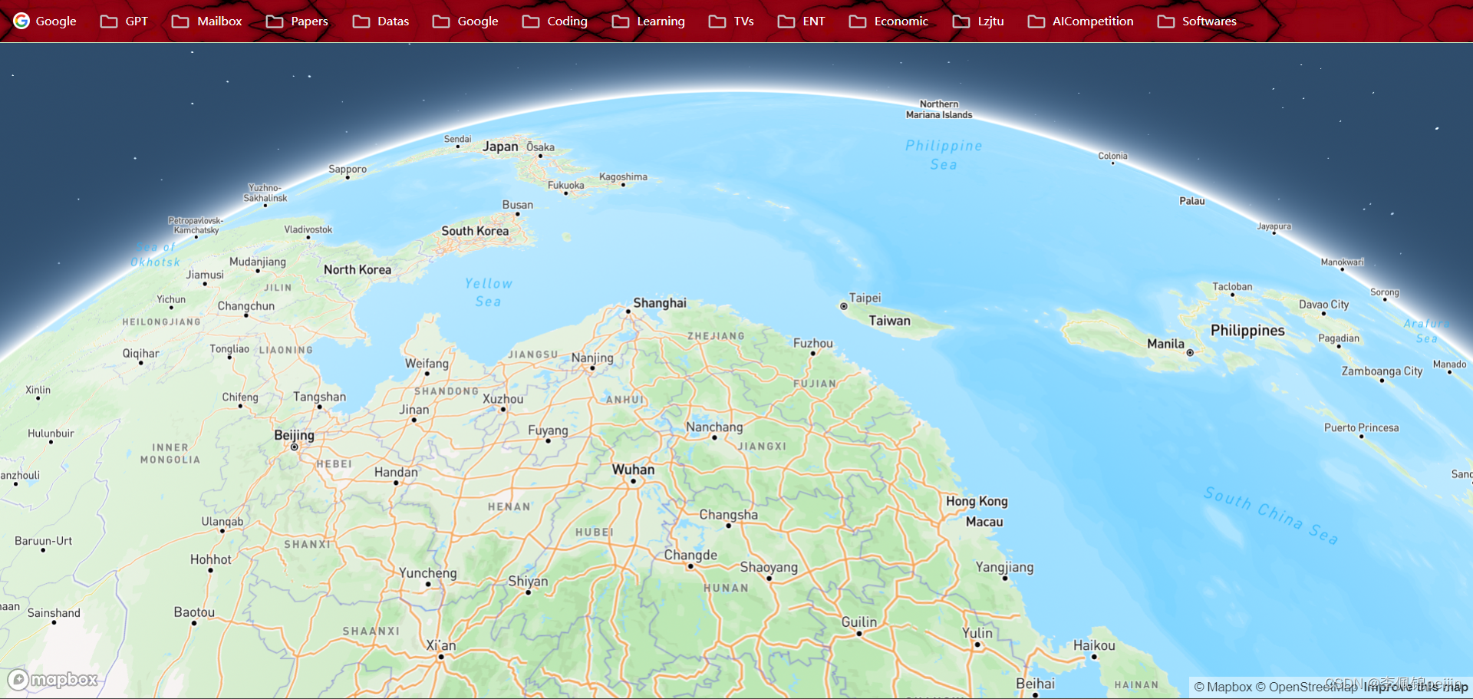Click the Kagoshima city label
1473x699 pixels.
point(623,176)
